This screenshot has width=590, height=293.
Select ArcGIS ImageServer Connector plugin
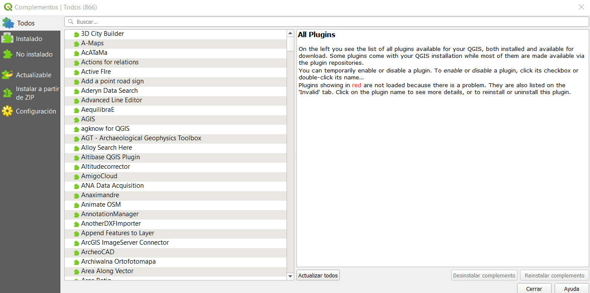[176, 243]
